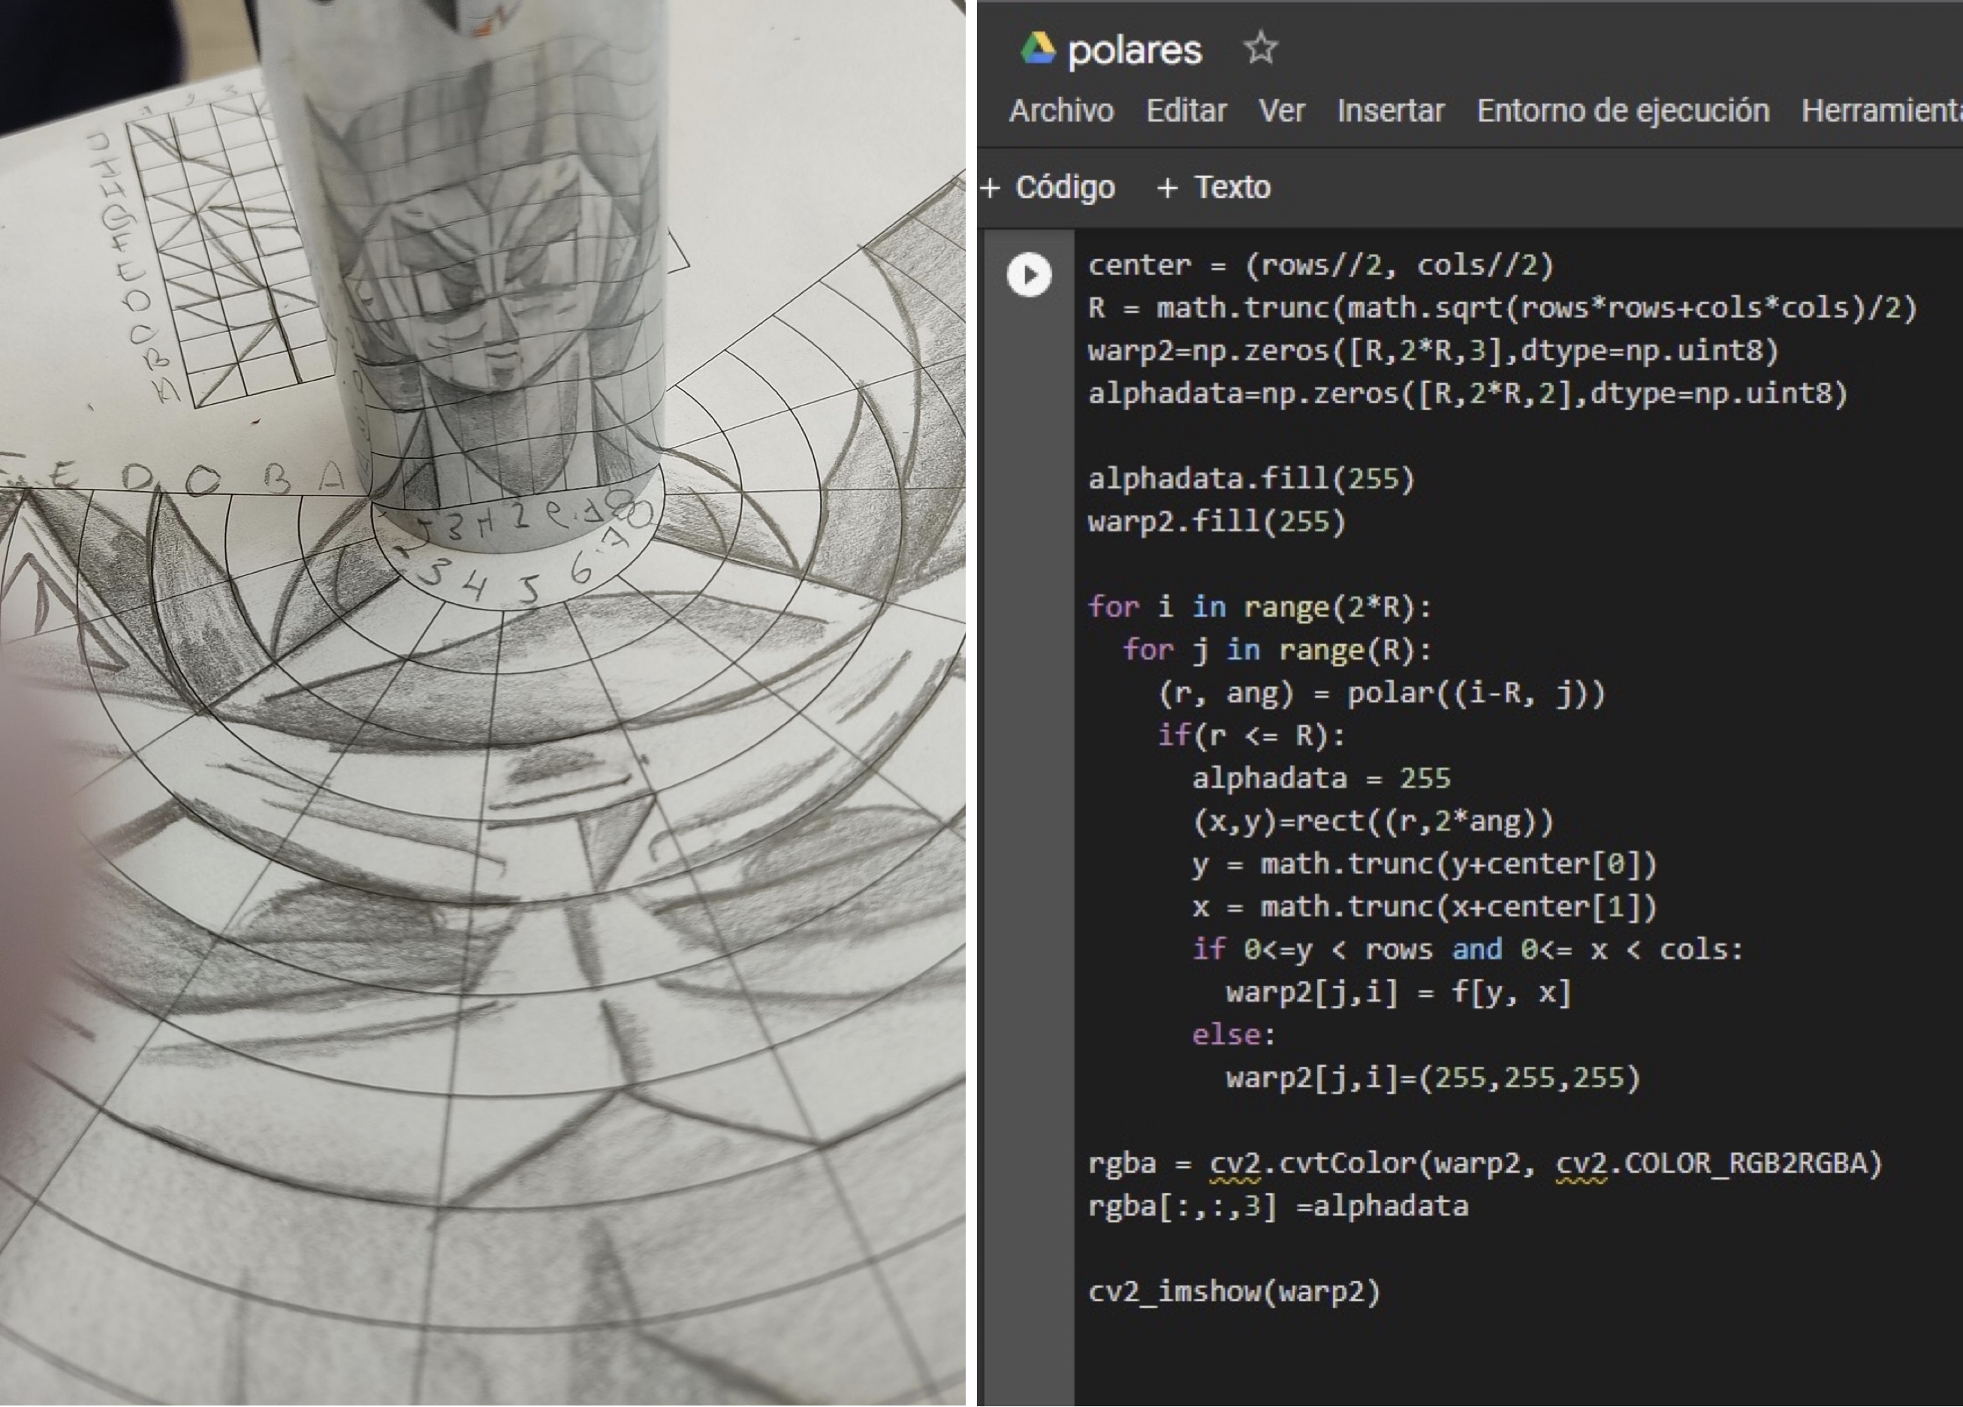Image resolution: width=1963 pixels, height=1407 pixels.
Task: Add a new text cell with + Texto
Action: point(1214,187)
